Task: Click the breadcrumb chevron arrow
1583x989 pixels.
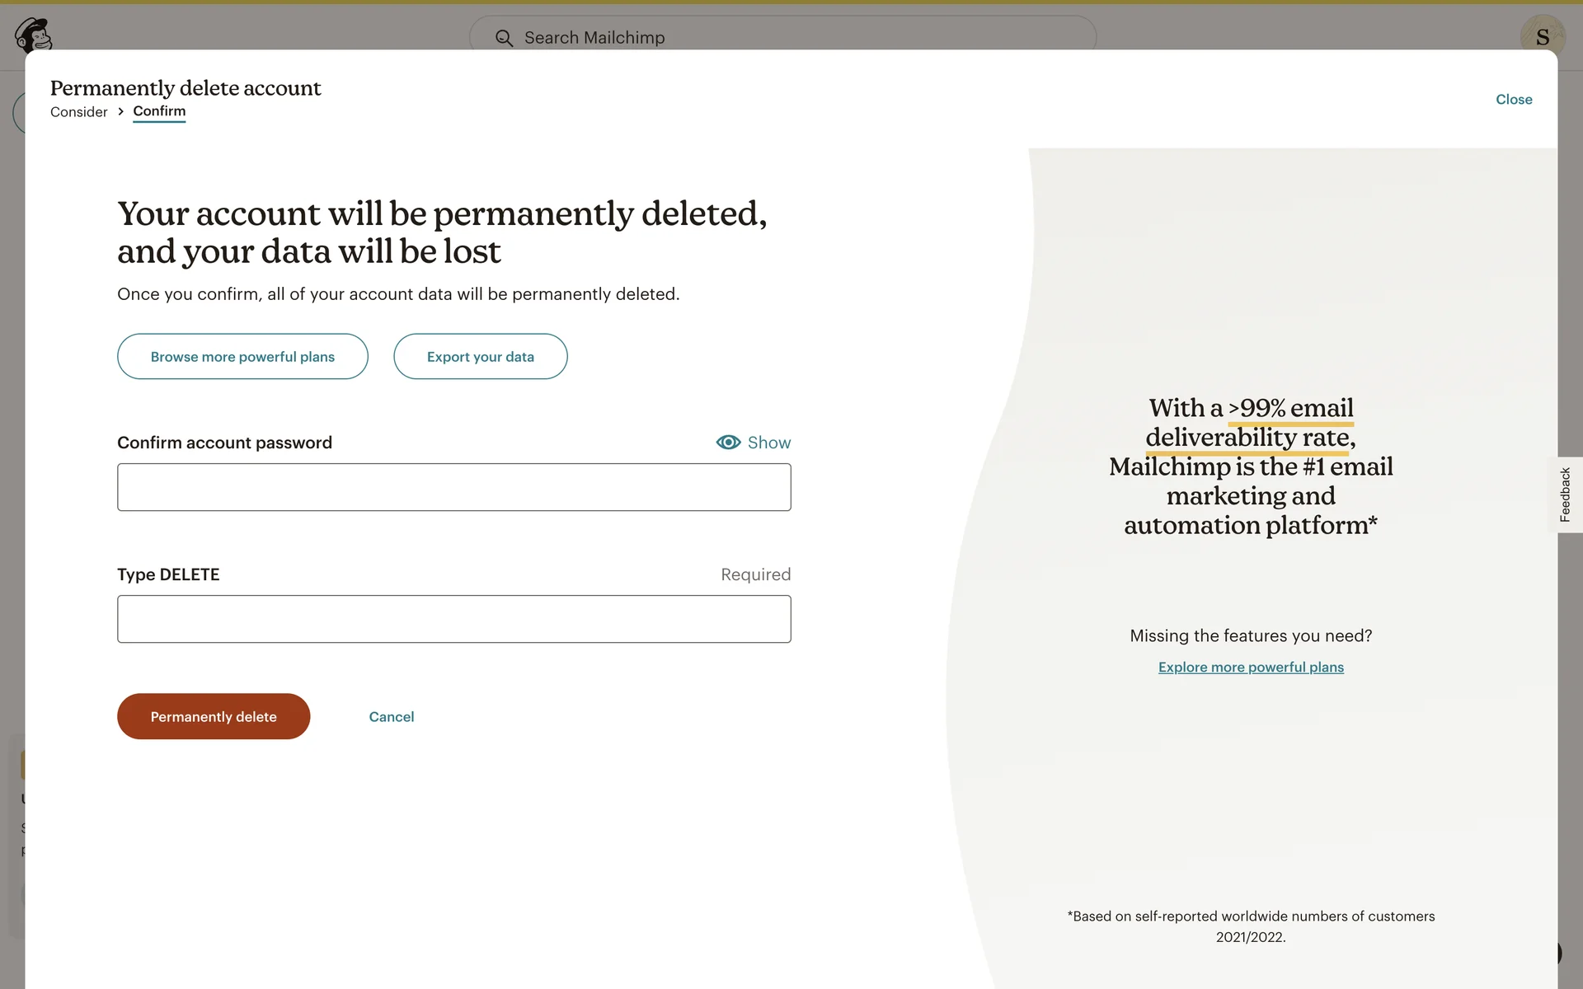Action: coord(120,111)
